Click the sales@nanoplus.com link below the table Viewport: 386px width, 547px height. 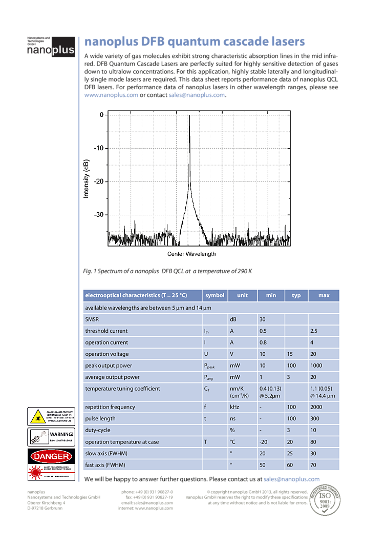(291, 479)
